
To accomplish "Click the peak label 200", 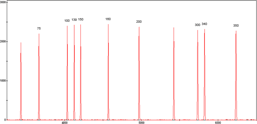I will 139,22.
